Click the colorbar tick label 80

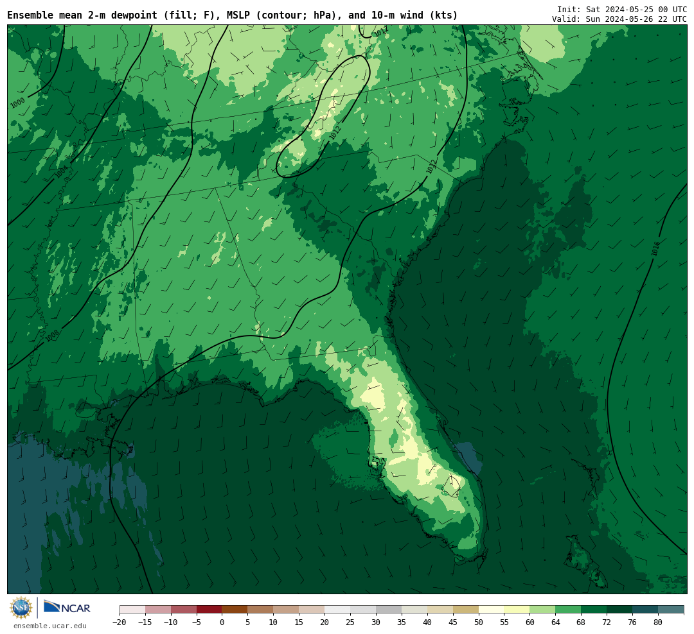[x=659, y=622]
